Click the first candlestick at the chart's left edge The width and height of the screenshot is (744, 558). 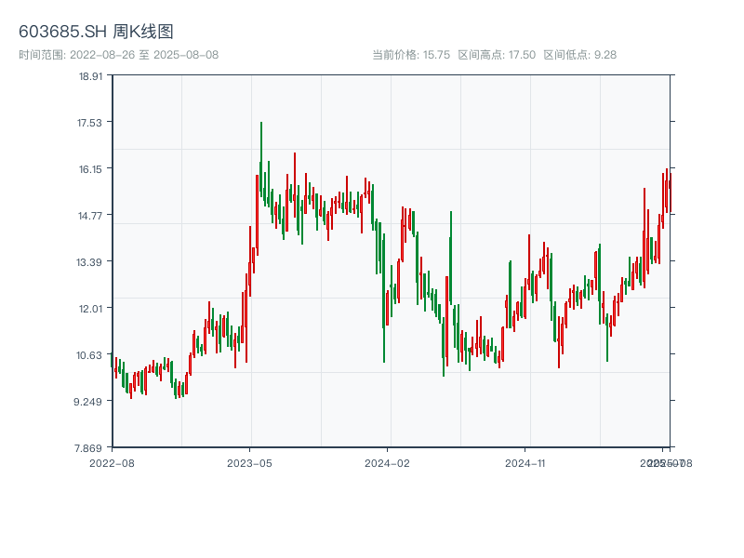click(112, 359)
